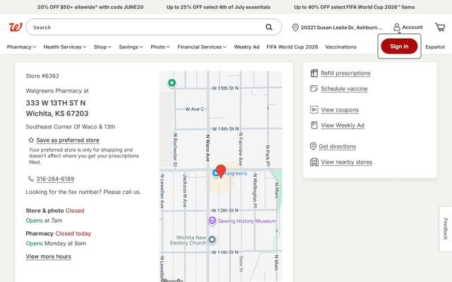
Task: Click the phone handset icon
Action: 31,178
